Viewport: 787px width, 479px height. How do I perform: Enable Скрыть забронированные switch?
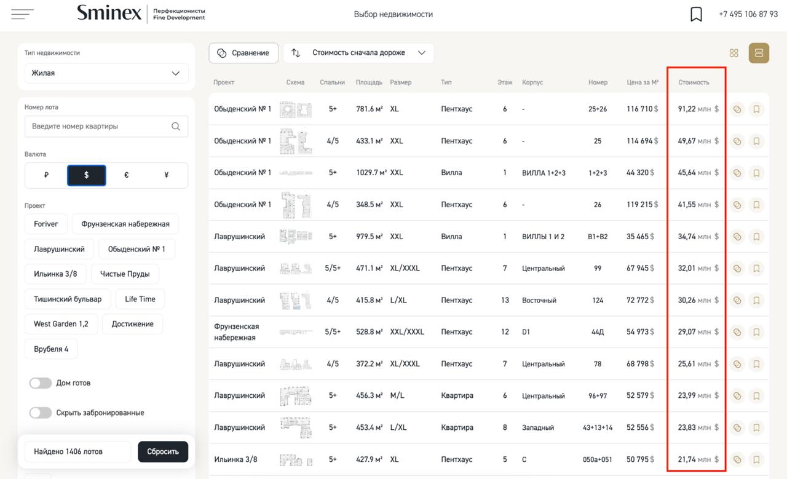coord(41,413)
